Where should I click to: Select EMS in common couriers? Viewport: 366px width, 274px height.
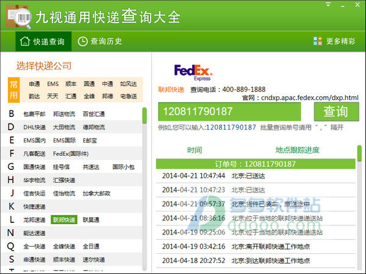tap(52, 84)
